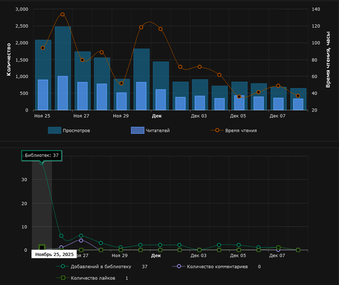This screenshot has width=339, height=285.
Task: Click the purple circle comments legend marker
Action: [179, 266]
